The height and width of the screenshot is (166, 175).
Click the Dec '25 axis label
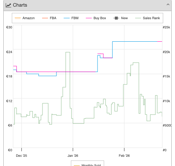[21, 156]
